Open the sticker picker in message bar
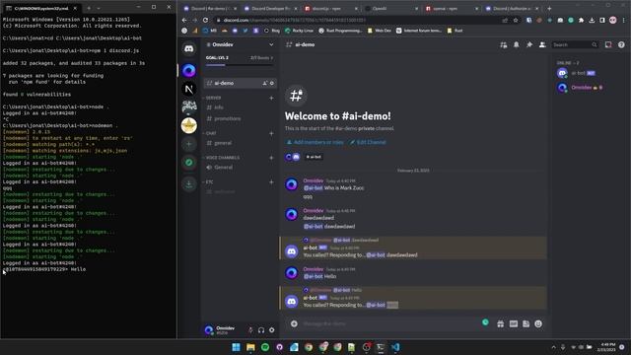Viewport: 631px width, 355px height. pos(526,323)
